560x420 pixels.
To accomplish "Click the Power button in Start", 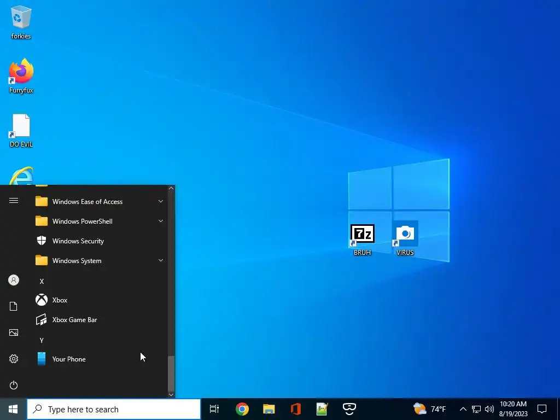I will [x=14, y=385].
